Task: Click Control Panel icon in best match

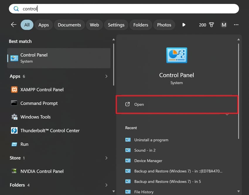Action: pyautogui.click(x=14, y=58)
